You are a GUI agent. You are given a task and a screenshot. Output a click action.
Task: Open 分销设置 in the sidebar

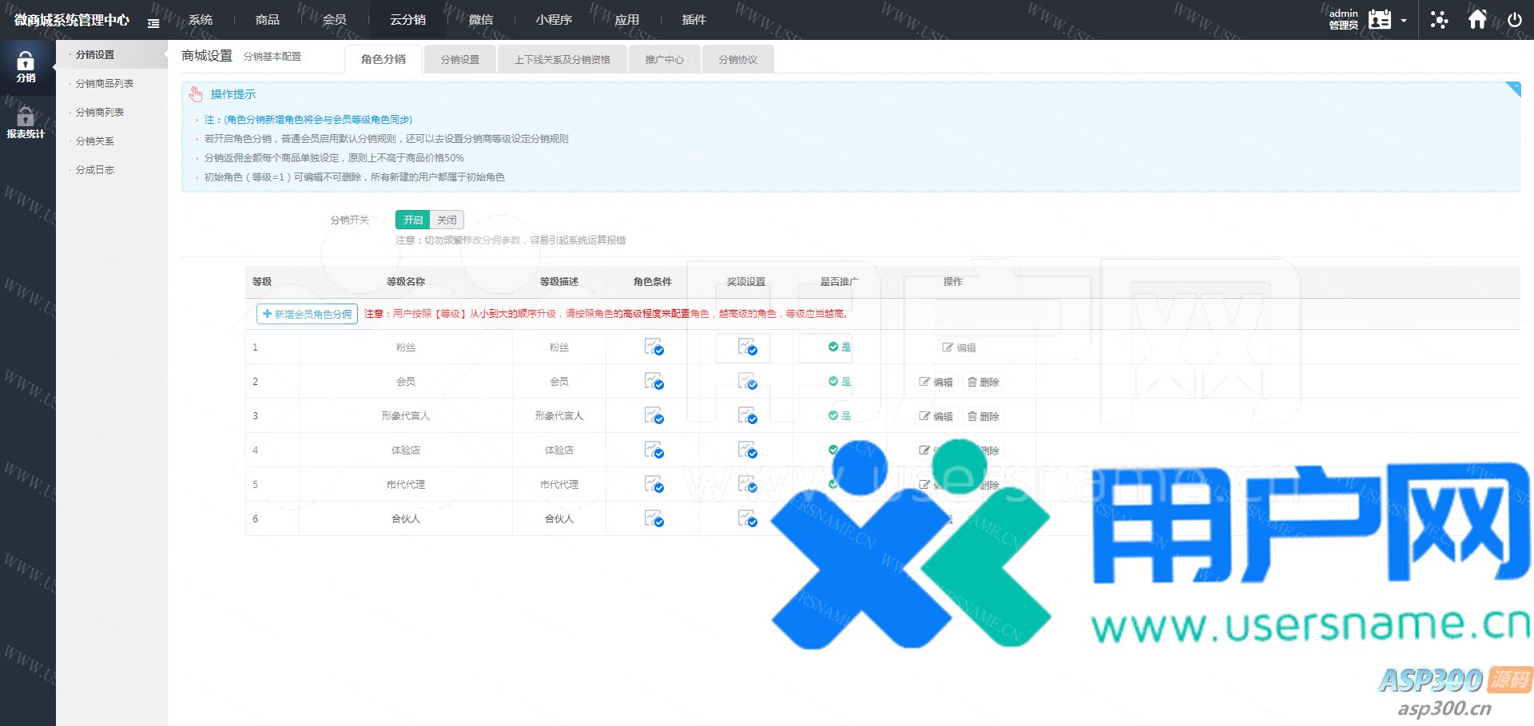[95, 54]
